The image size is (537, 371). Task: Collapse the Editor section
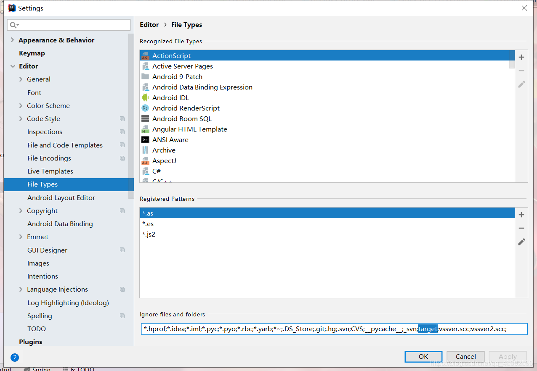(x=13, y=66)
